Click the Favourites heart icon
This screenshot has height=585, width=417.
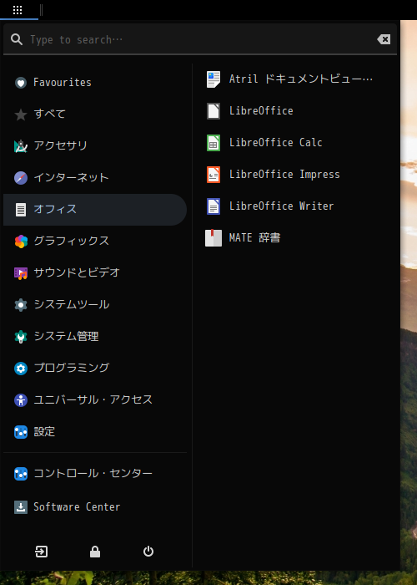(21, 83)
